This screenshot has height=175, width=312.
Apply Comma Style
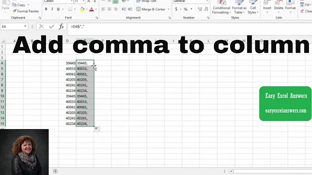[192, 9]
